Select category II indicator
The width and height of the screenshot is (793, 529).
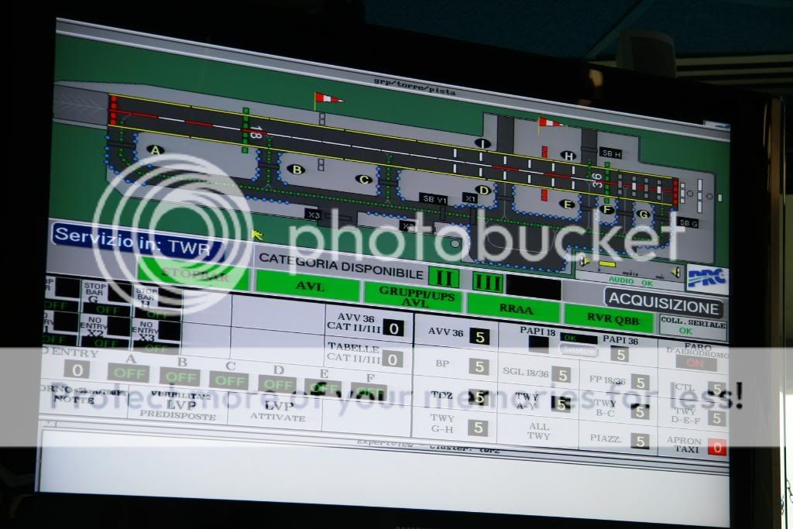[x=444, y=279]
